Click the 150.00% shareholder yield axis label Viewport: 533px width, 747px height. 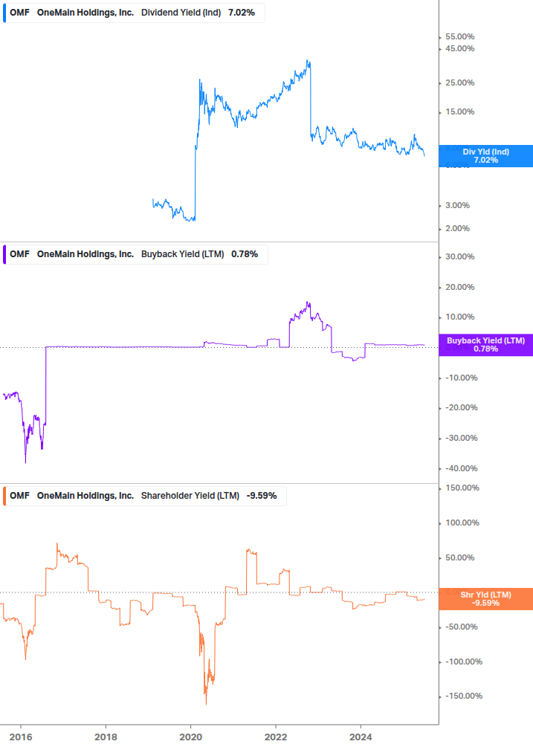(462, 488)
